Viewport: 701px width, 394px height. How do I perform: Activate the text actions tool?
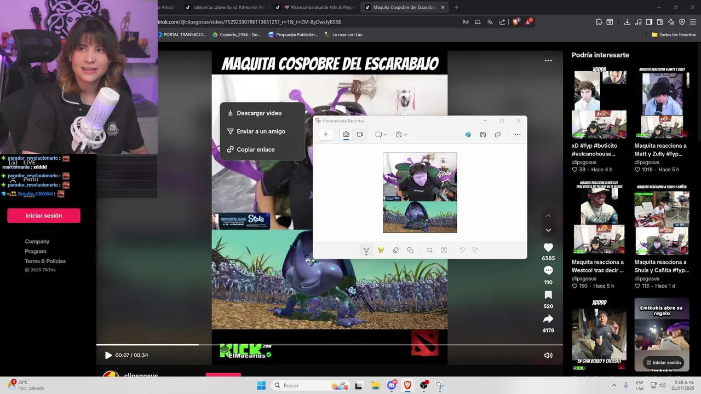pos(444,250)
